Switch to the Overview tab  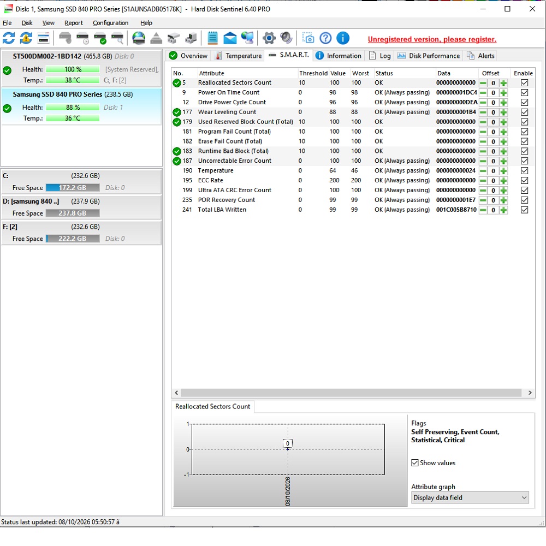click(x=188, y=56)
